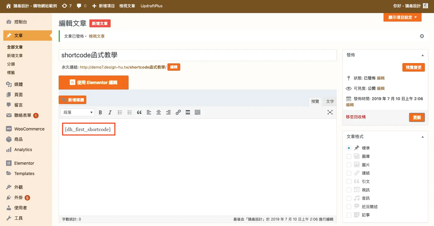Screen dimensions: 434x226
Task: Switch to the 文字 editor tab
Action: [330, 102]
